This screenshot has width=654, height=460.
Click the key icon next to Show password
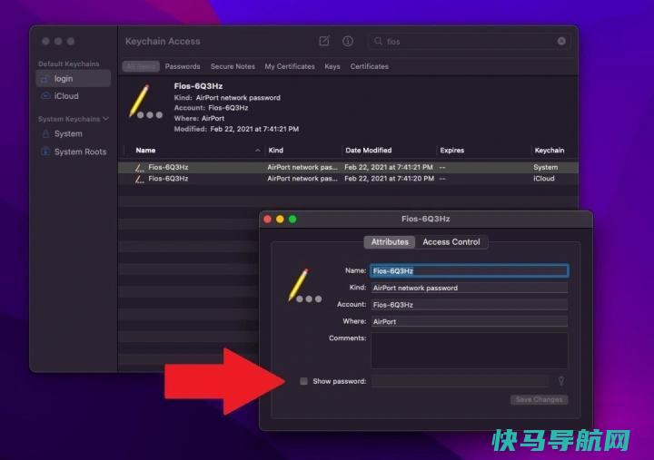click(x=561, y=381)
